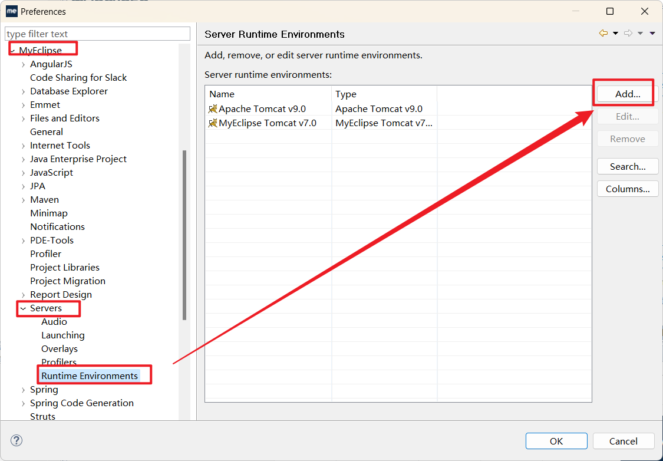Sort by the Type column header
The image size is (663, 461).
coord(384,94)
